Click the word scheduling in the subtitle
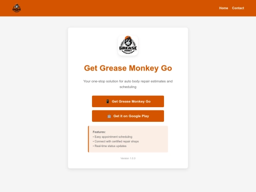The width and height of the screenshot is (256, 192). (x=128, y=87)
